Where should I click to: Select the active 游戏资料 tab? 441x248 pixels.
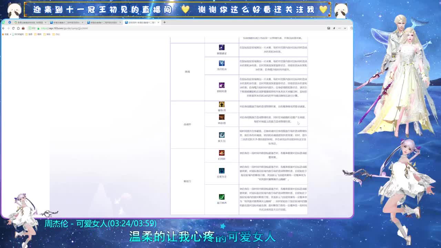tap(141, 22)
